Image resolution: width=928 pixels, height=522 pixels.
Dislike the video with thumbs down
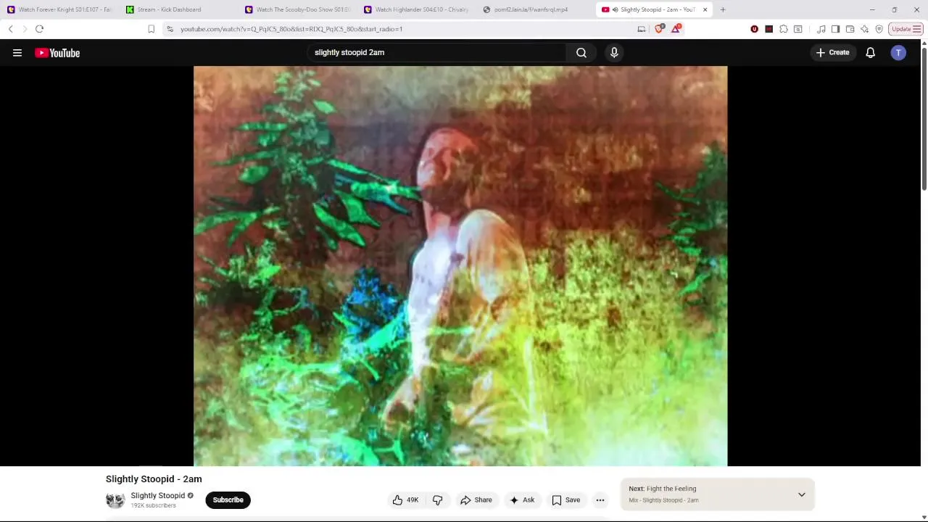[x=437, y=500]
